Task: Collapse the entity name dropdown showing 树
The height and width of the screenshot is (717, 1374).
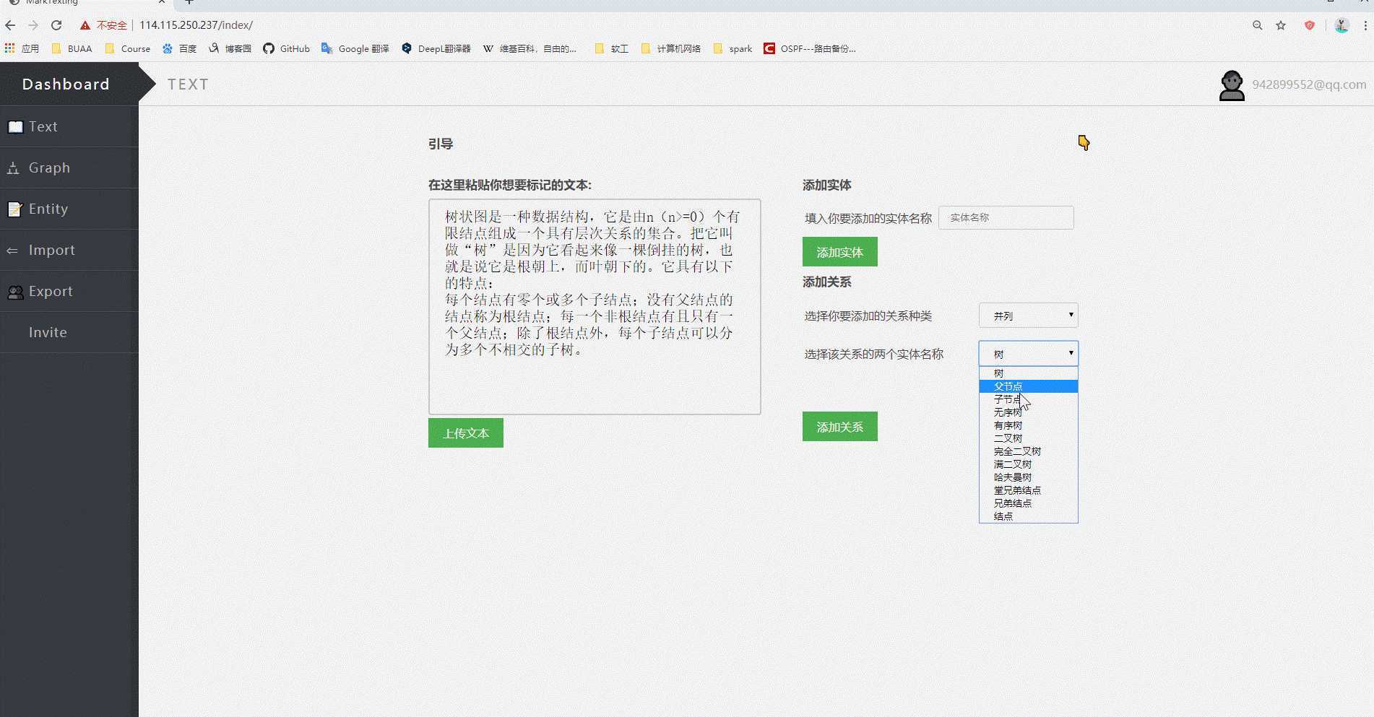Action: tap(1029, 354)
